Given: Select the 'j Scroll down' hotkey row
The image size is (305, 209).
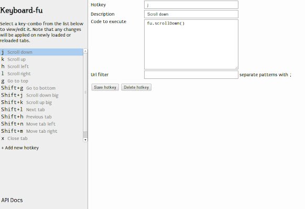Looking at the screenshot, I should [41, 52].
